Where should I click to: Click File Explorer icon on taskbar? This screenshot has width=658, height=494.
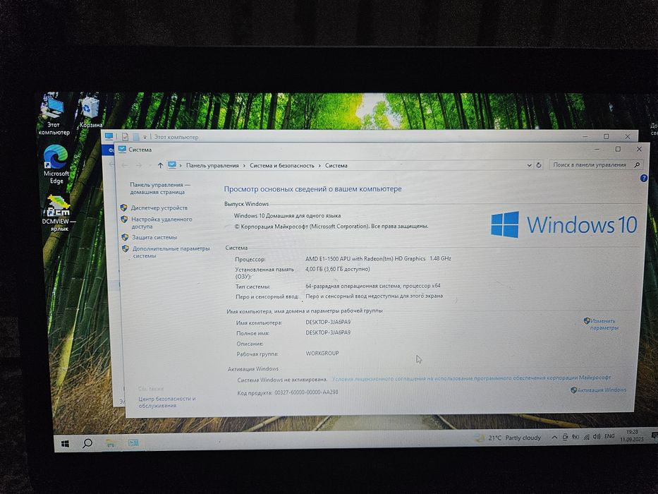point(110,442)
